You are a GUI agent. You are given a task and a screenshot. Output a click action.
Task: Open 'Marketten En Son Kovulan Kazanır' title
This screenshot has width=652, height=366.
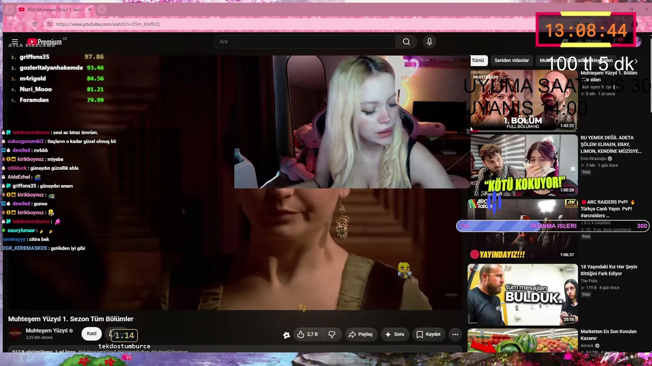point(609,334)
